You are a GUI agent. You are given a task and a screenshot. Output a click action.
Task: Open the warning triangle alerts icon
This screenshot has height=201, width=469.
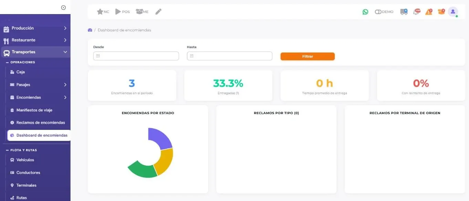pyautogui.click(x=429, y=12)
